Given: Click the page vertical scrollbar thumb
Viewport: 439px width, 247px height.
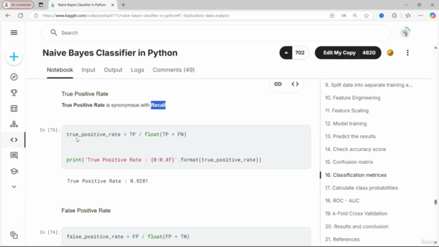Looking at the screenshot, I should tap(436, 202).
